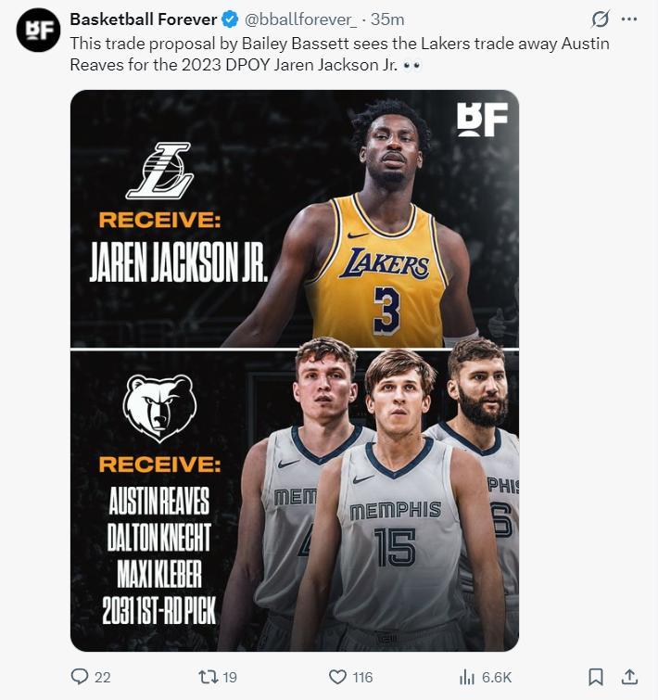This screenshot has height=700, width=658.
Task: Toggle repost using the arrows icon
Action: pos(209,677)
